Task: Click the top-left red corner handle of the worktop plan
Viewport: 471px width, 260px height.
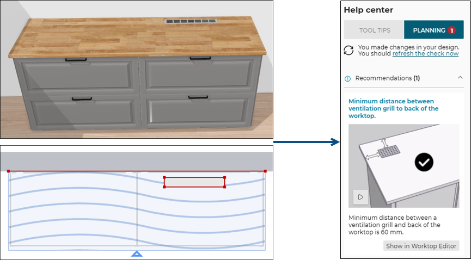Action: pyautogui.click(x=9, y=171)
